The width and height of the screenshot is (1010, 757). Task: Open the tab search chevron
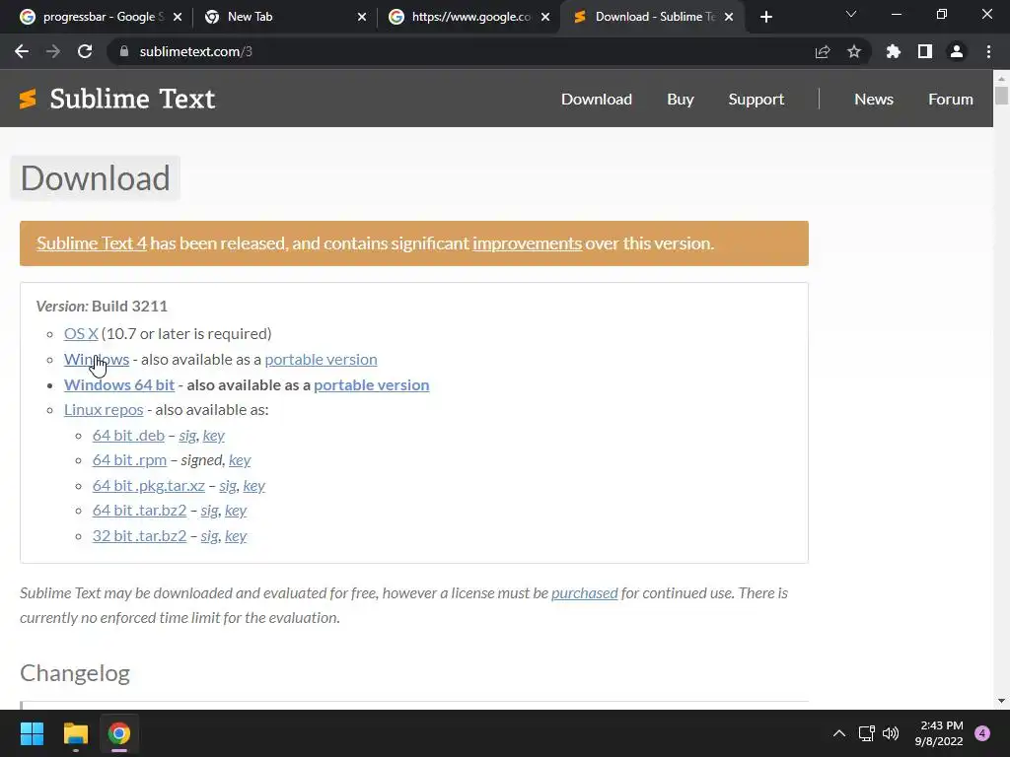point(851,14)
